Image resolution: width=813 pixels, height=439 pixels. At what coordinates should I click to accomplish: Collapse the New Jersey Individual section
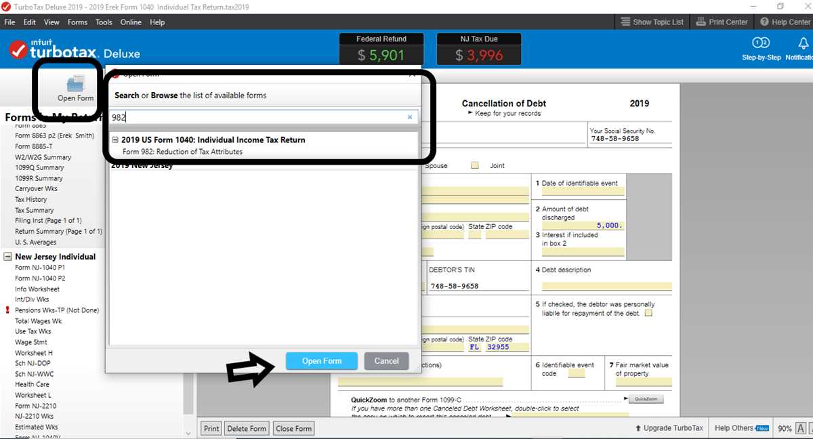[8, 257]
